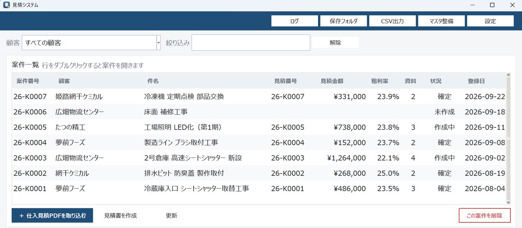The width and height of the screenshot is (522, 228).
Task: Open マスタ整備 screen
Action: [x=441, y=21]
